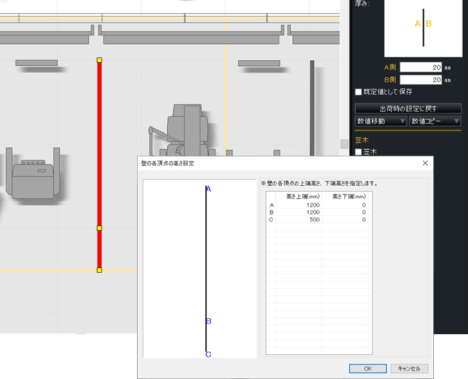
Task: Open the 数値移動 dropdown
Action: coord(380,121)
